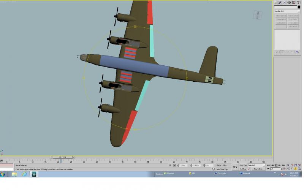The image size is (304, 190).
Task: Go to the start frame
Action: coord(268,165)
